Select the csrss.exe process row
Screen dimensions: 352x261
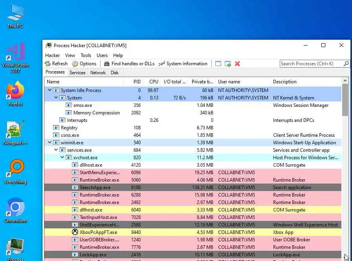pos(193,135)
